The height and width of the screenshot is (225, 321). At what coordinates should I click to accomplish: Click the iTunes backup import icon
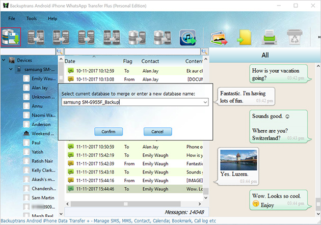coord(188,37)
